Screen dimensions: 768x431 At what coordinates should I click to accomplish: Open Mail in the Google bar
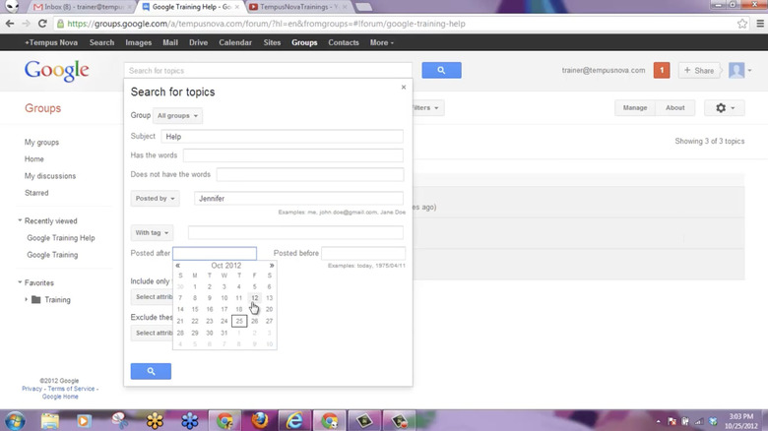pos(170,42)
